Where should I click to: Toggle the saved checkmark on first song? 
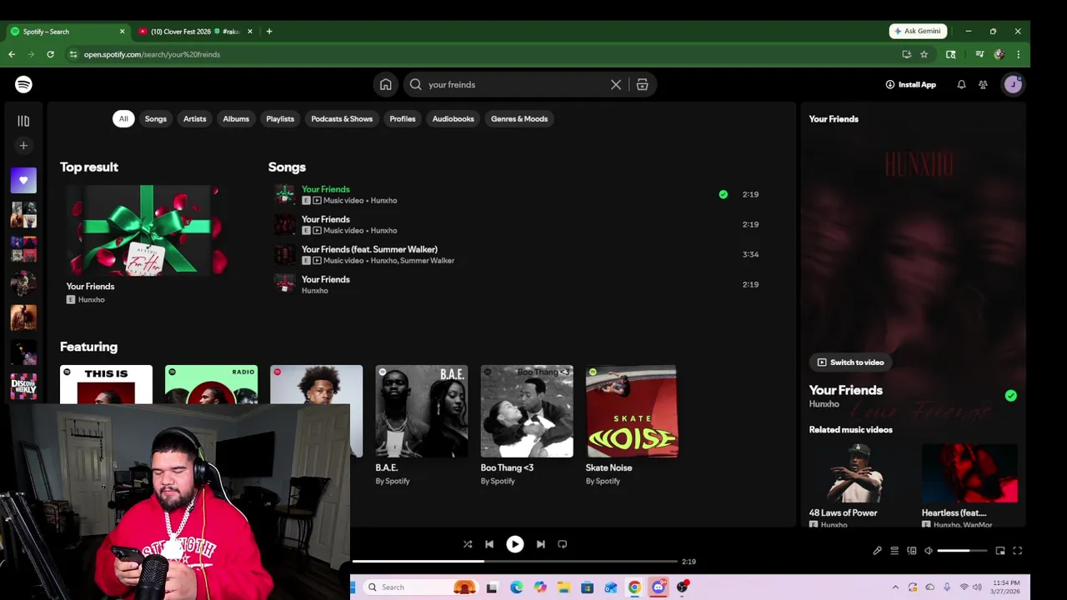tap(723, 194)
